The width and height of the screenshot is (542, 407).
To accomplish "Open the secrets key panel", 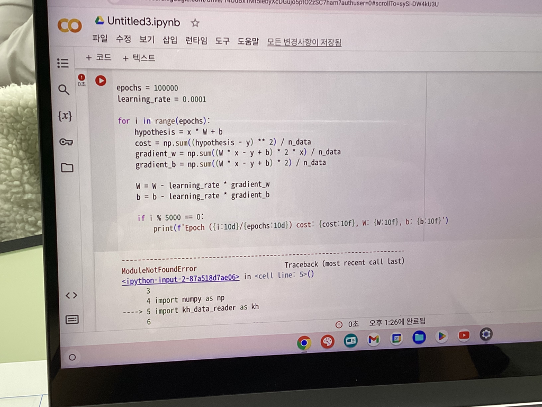I will pyautogui.click(x=66, y=142).
